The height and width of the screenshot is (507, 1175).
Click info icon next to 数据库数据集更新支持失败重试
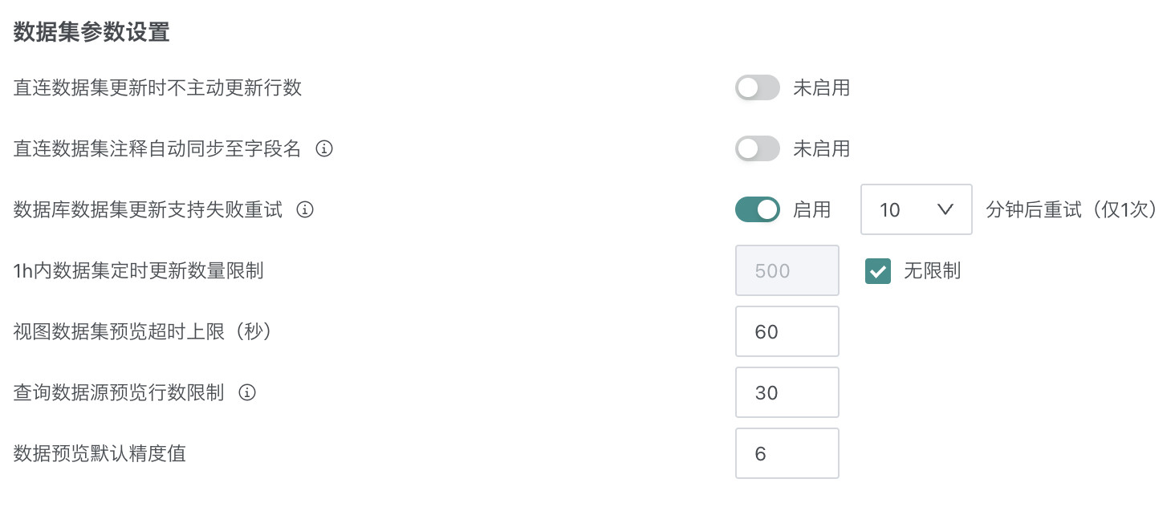coord(305,209)
